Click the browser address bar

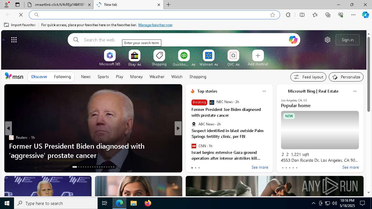click(x=154, y=15)
